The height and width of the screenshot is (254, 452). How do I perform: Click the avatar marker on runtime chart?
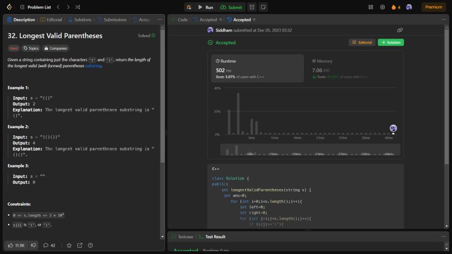(x=393, y=128)
